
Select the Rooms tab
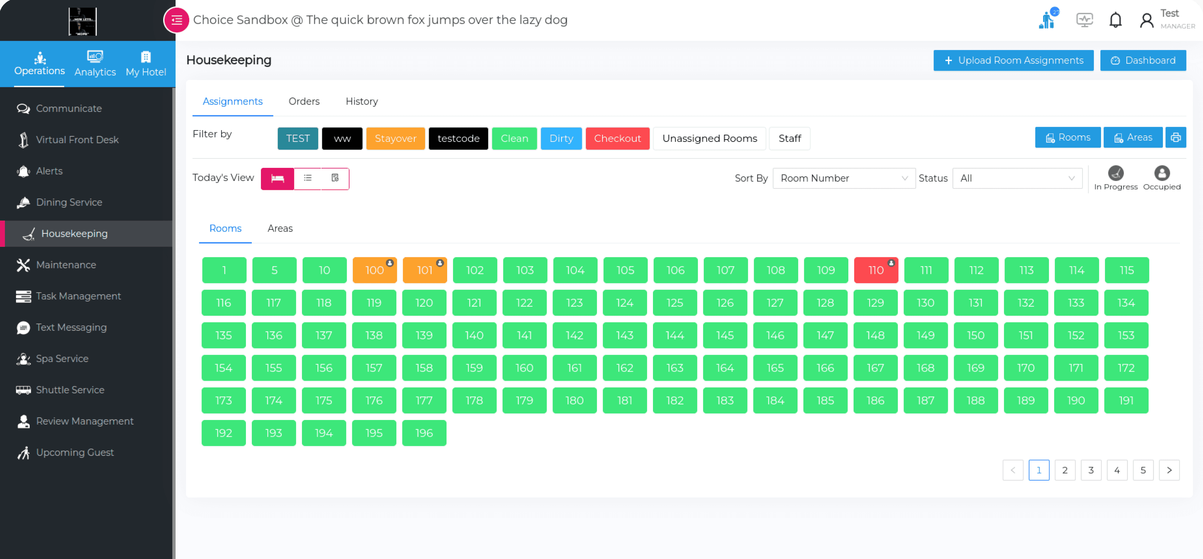225,228
